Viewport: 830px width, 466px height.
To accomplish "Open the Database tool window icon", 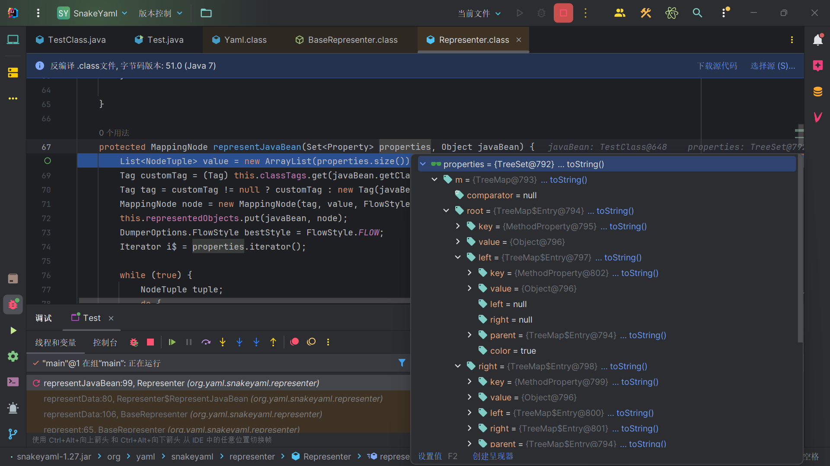I will pyautogui.click(x=817, y=92).
